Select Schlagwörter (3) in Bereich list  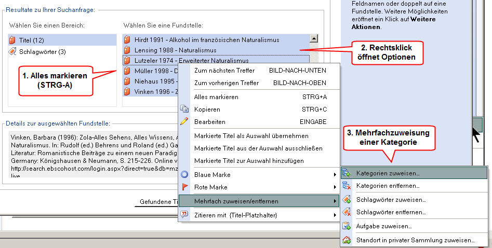point(62,52)
